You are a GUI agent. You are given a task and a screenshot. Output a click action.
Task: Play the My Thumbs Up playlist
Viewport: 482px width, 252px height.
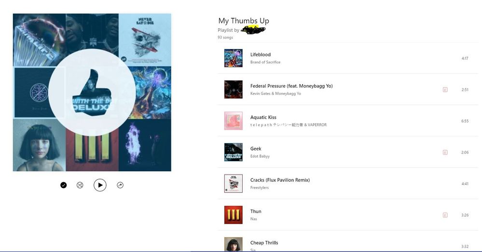100,185
